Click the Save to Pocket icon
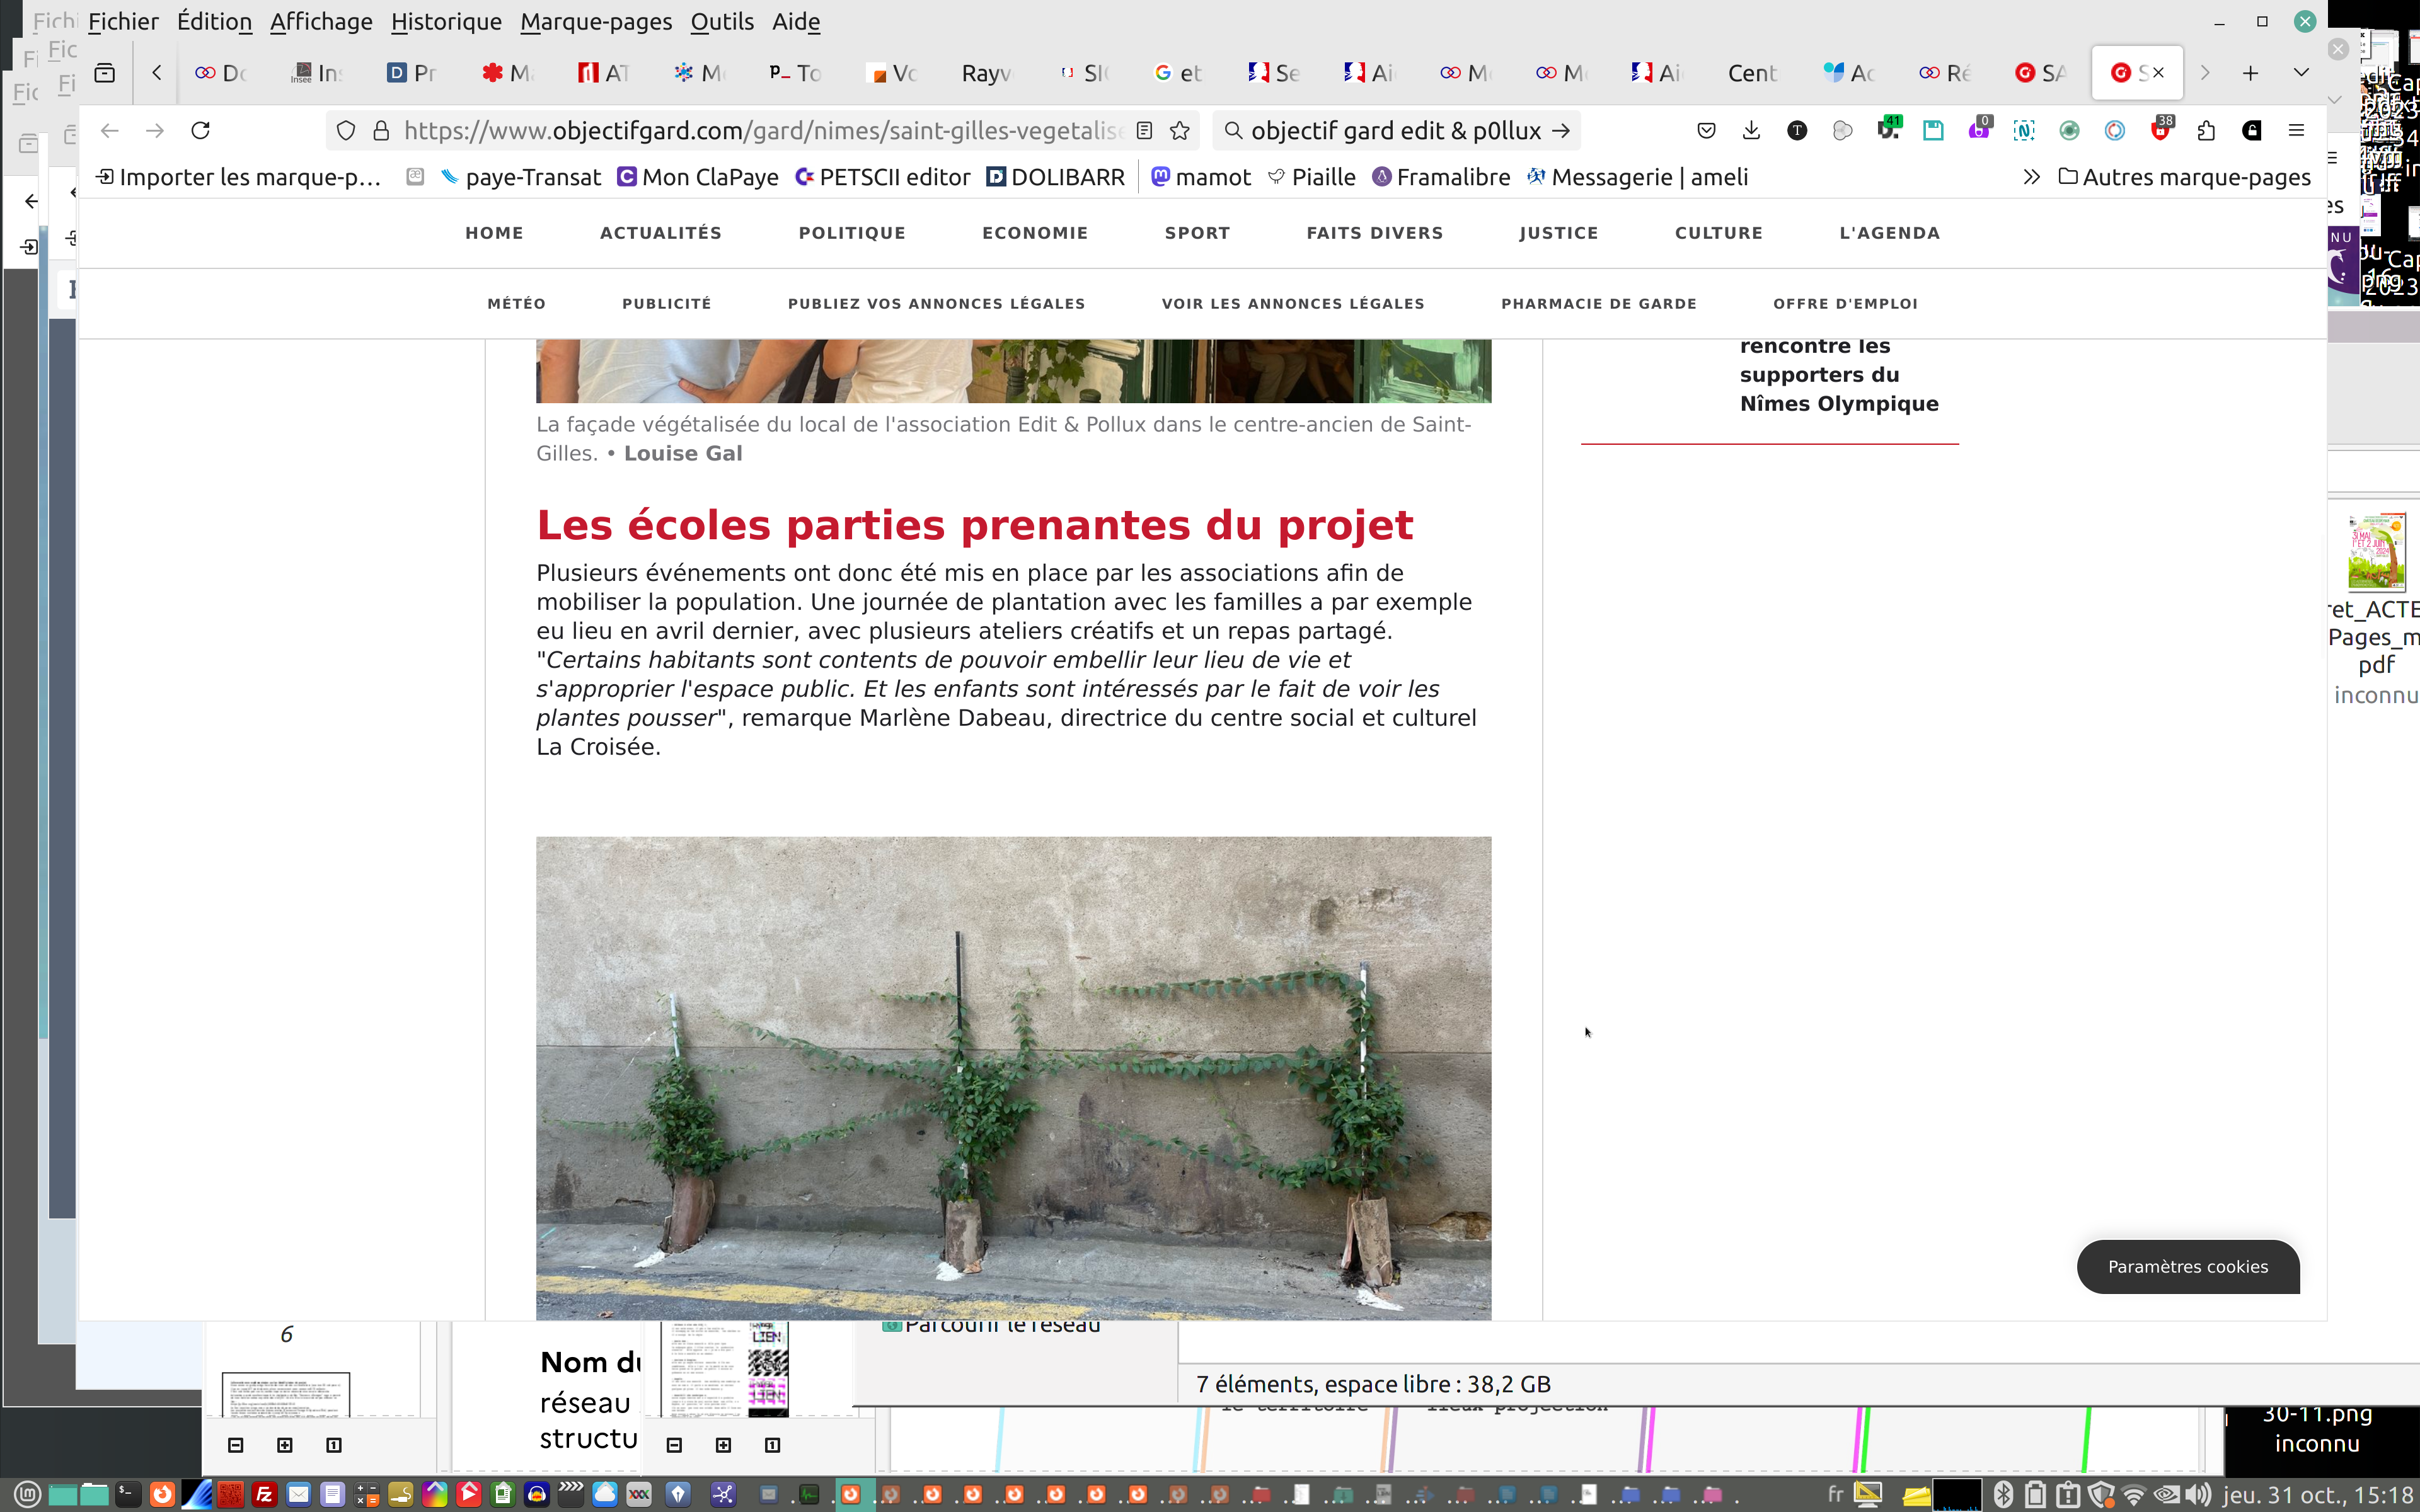The image size is (2420, 1512). coord(1706,131)
